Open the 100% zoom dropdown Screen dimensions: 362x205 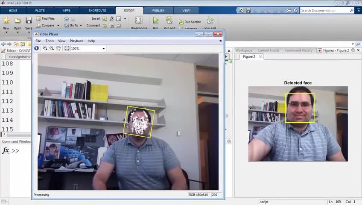(103, 49)
